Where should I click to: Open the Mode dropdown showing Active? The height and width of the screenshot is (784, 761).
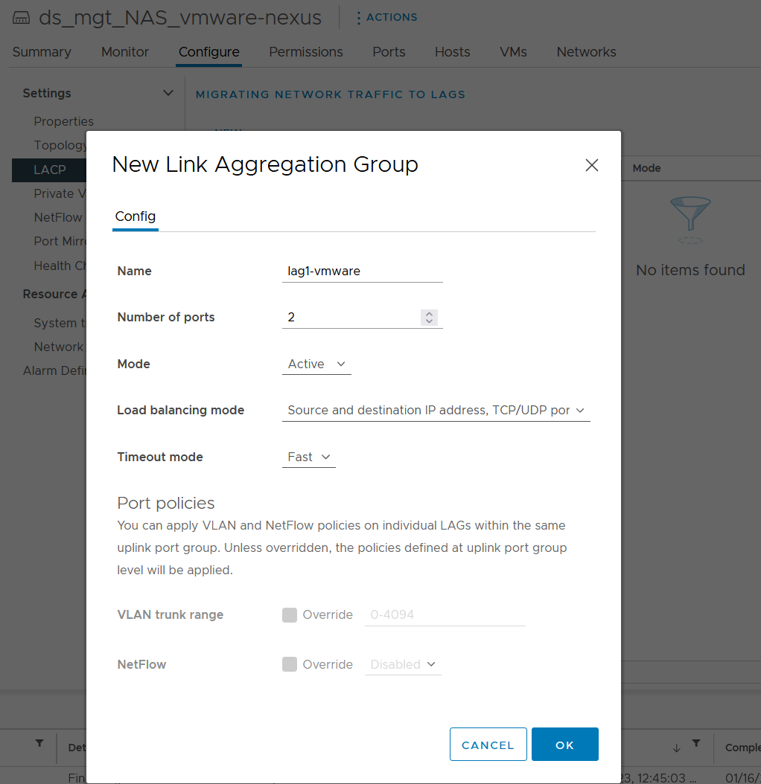pos(316,364)
